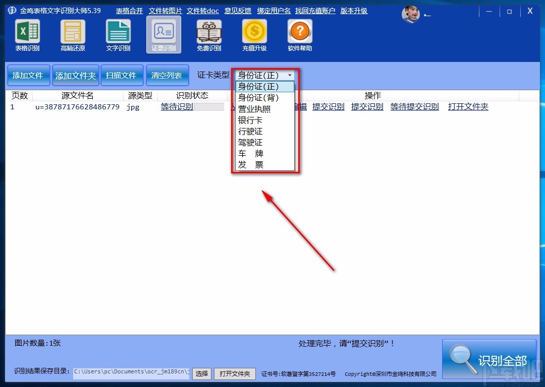
Task: Select 银行卡 from the card type list
Action: (250, 120)
